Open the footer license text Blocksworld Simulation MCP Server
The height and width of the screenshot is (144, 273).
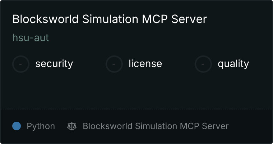coord(156,126)
